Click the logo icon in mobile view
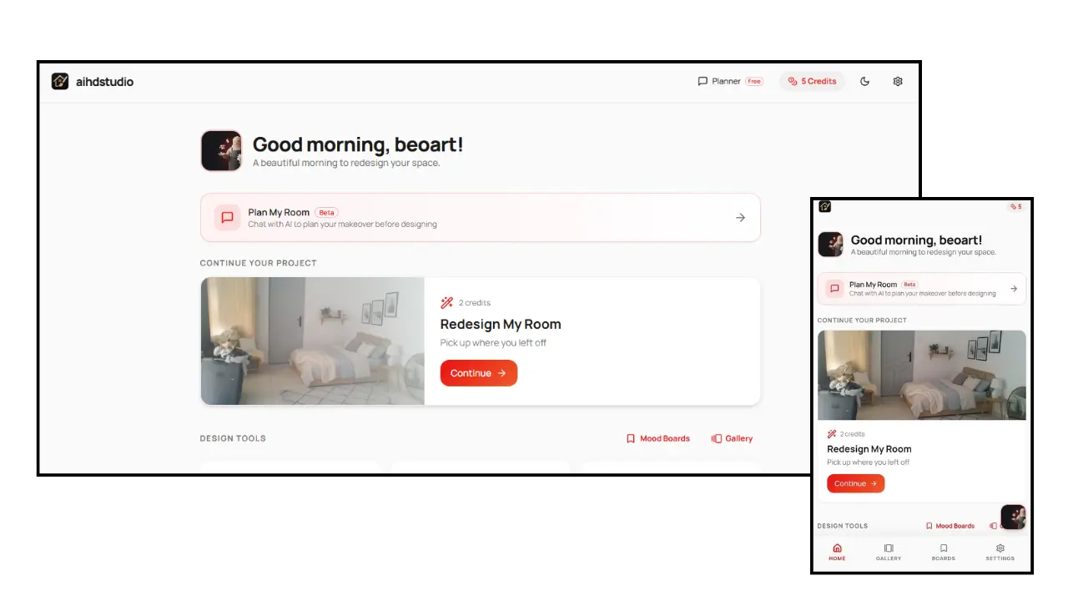This screenshot has width=1068, height=601. [x=824, y=206]
